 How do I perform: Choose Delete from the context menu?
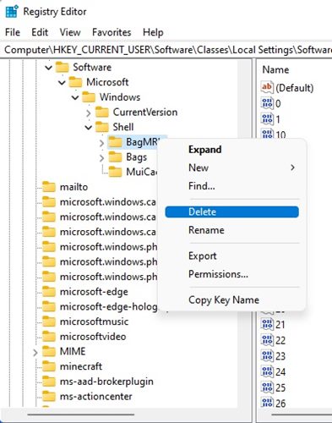pos(231,211)
